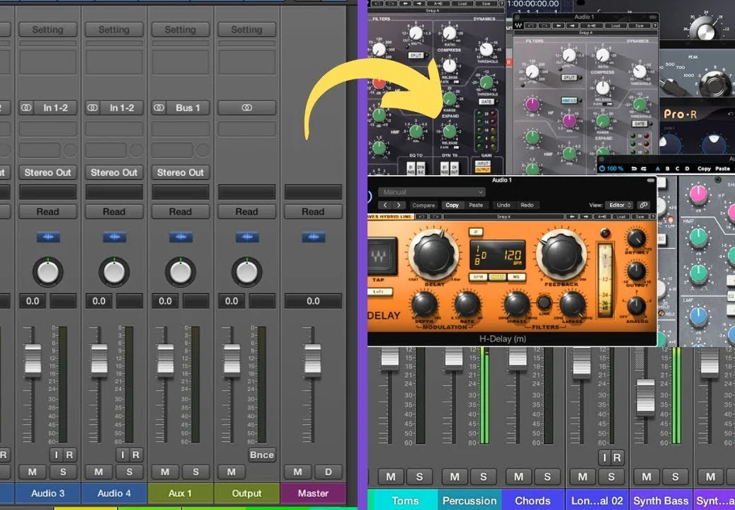Open the Read automation mode on Audio 3
This screenshot has width=735, height=510.
click(48, 212)
